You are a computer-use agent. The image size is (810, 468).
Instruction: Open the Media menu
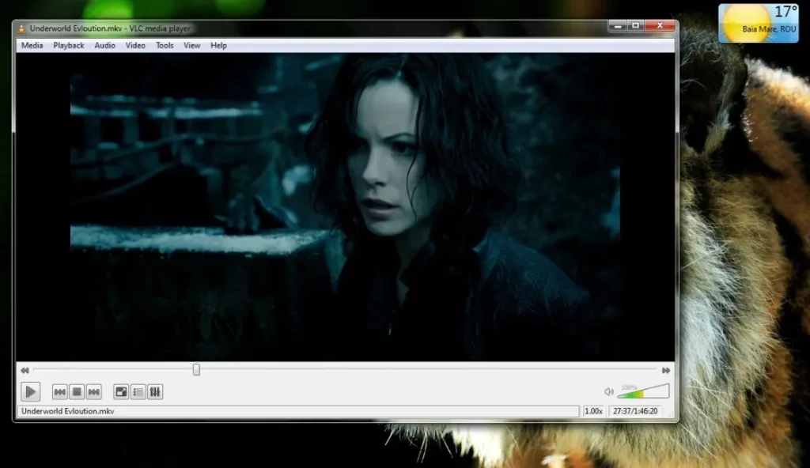click(32, 46)
